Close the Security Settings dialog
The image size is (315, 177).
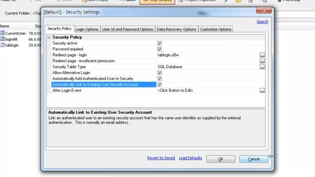[x=264, y=10]
